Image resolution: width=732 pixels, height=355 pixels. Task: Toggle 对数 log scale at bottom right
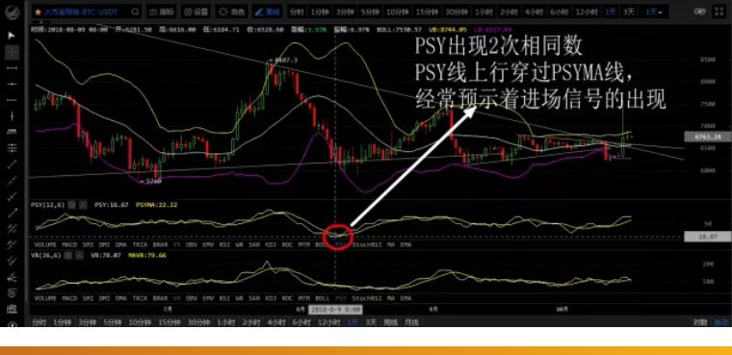[699, 322]
